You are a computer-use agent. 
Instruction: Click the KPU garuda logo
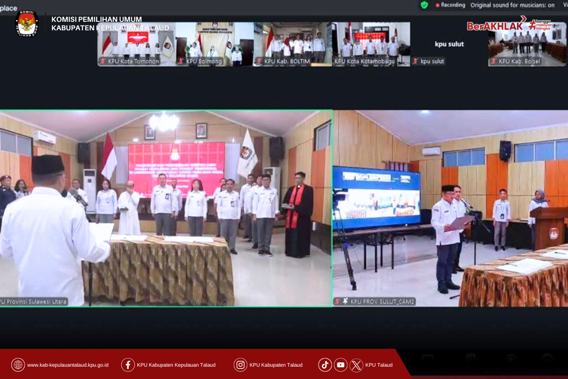coord(27,23)
